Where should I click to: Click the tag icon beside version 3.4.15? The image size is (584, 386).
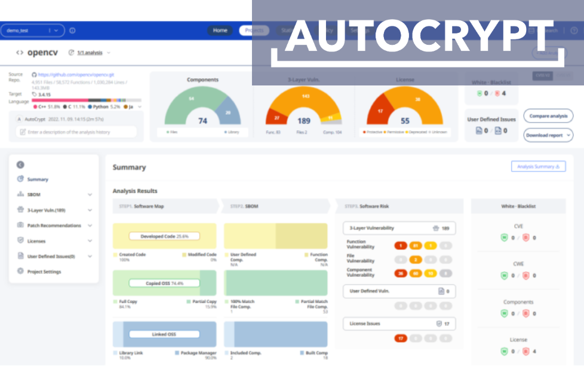coord(34,94)
